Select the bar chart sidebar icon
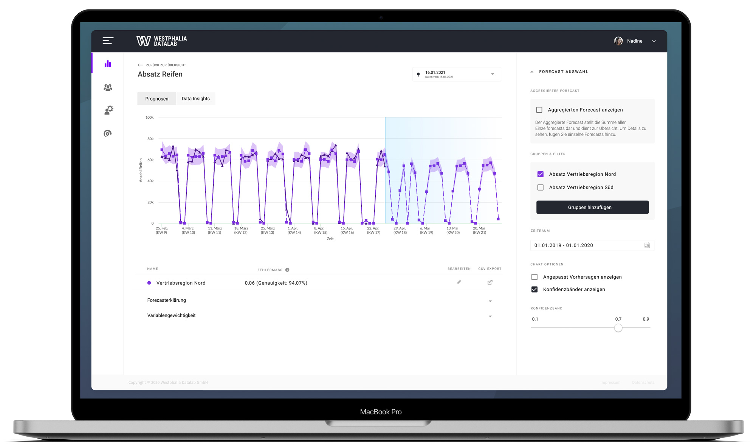The width and height of the screenshot is (756, 448). tap(108, 64)
